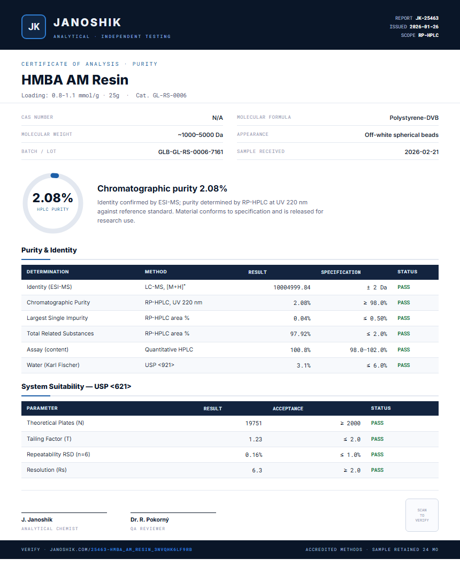Screen dimensions: 460x574
Task: Select the HMBA AM Resin title
Action: [75, 80]
